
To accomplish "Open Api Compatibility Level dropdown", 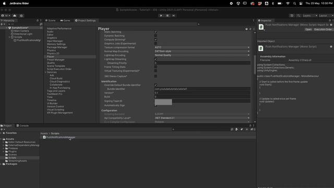I will [x=202, y=118].
